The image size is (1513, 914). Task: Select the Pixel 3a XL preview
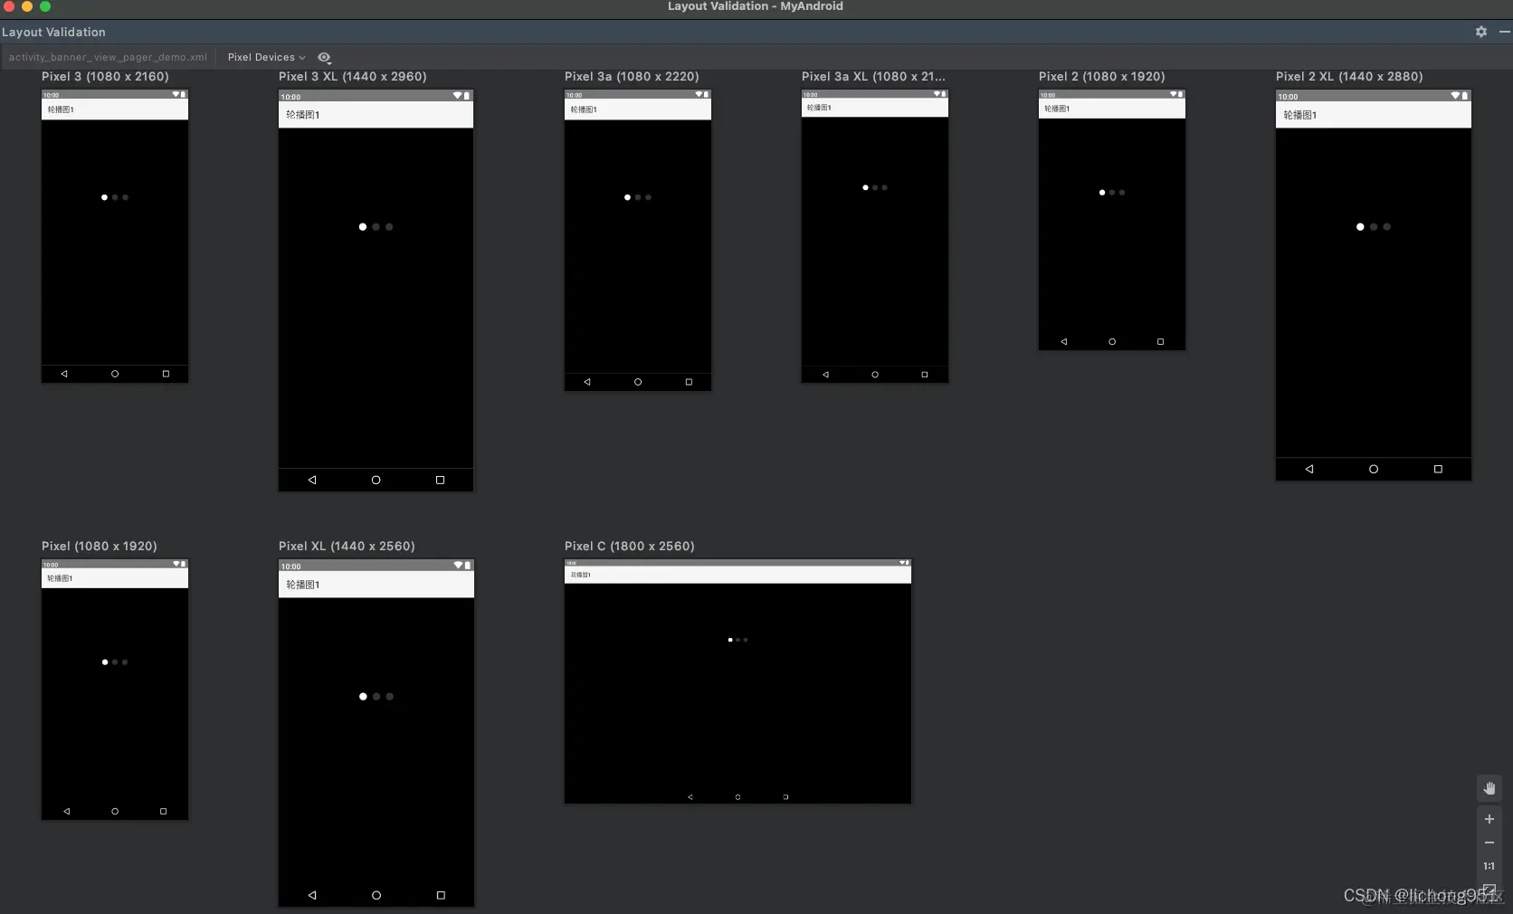click(x=875, y=235)
